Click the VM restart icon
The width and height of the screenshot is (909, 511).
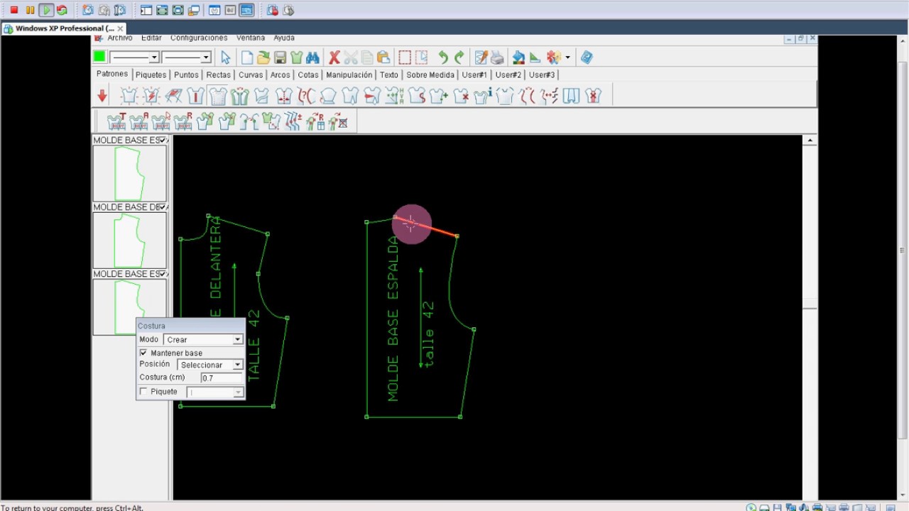pos(62,10)
